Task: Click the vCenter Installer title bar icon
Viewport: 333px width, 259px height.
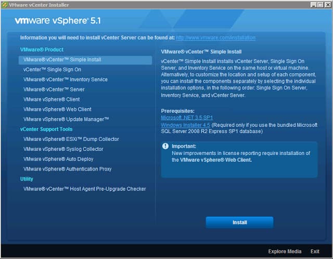Action: pyautogui.click(x=4, y=5)
